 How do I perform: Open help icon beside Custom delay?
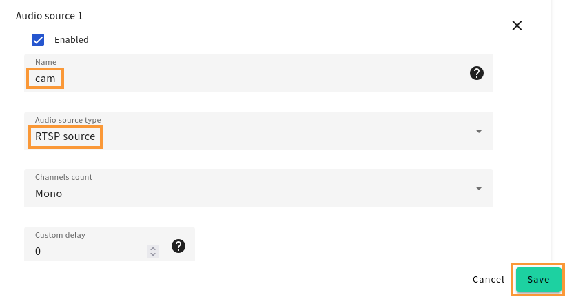tap(178, 246)
